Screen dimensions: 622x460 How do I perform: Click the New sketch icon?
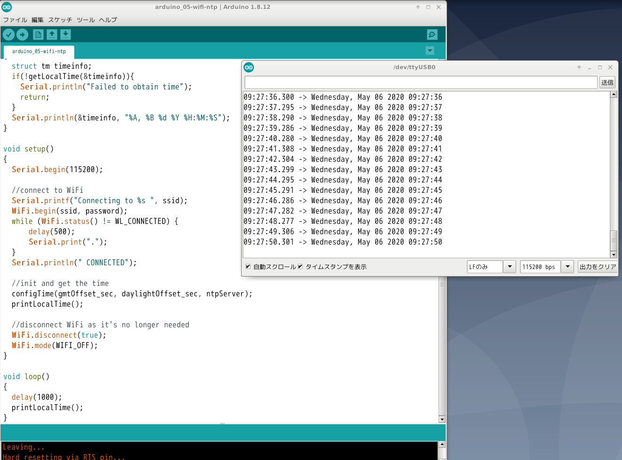38,34
